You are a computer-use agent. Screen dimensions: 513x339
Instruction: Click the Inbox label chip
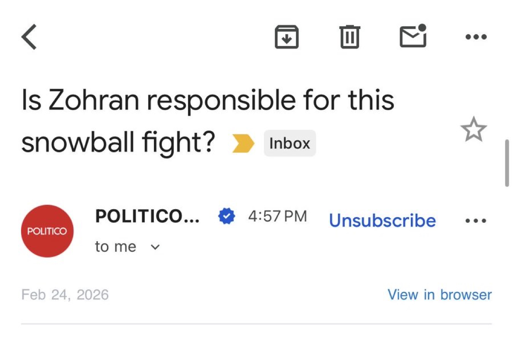(x=290, y=143)
